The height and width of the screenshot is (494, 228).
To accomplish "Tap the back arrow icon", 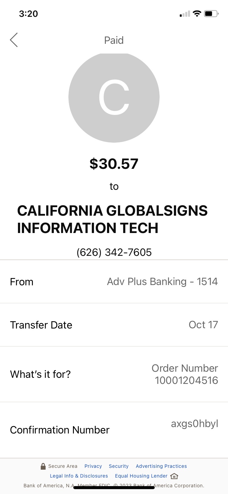I will (14, 40).
